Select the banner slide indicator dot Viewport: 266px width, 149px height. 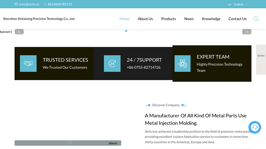pos(126,31)
